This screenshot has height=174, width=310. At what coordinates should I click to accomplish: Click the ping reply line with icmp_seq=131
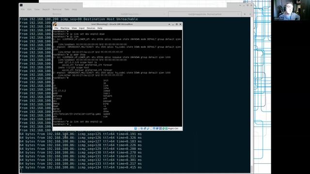(81, 156)
